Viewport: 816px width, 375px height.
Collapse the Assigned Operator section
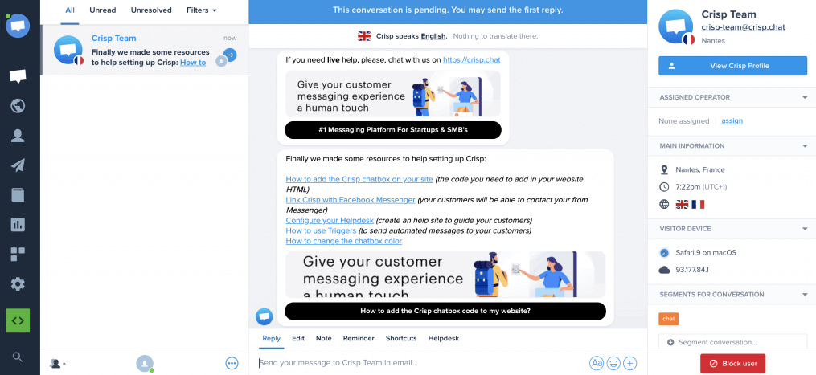pyautogui.click(x=805, y=97)
